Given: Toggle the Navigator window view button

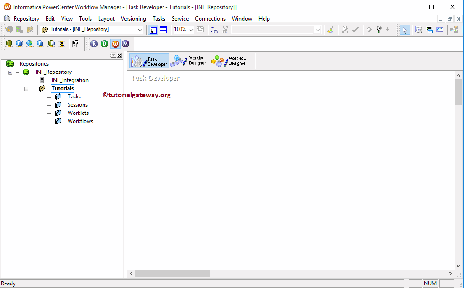Looking at the screenshot, I should click(153, 30).
